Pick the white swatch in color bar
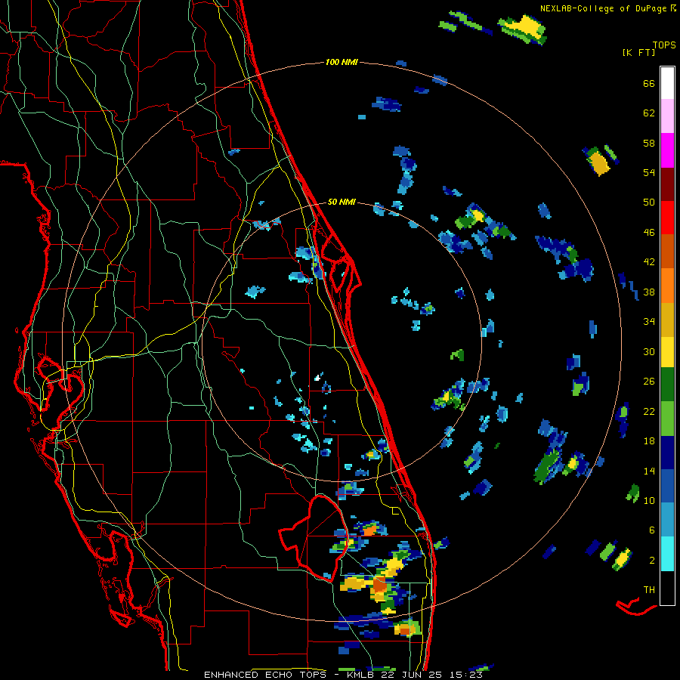Screen dimensions: 680x680 click(x=667, y=83)
